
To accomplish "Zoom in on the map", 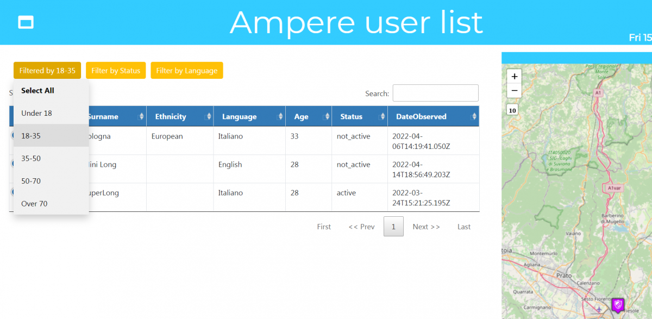I will tap(514, 77).
